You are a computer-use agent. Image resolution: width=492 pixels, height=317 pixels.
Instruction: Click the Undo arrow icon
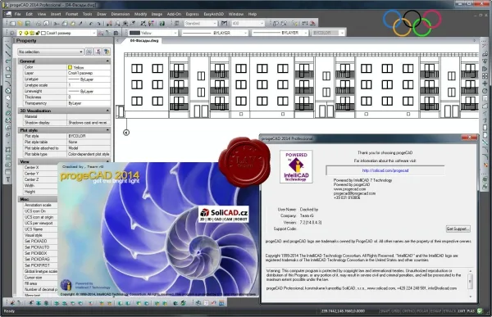[x=91, y=24]
